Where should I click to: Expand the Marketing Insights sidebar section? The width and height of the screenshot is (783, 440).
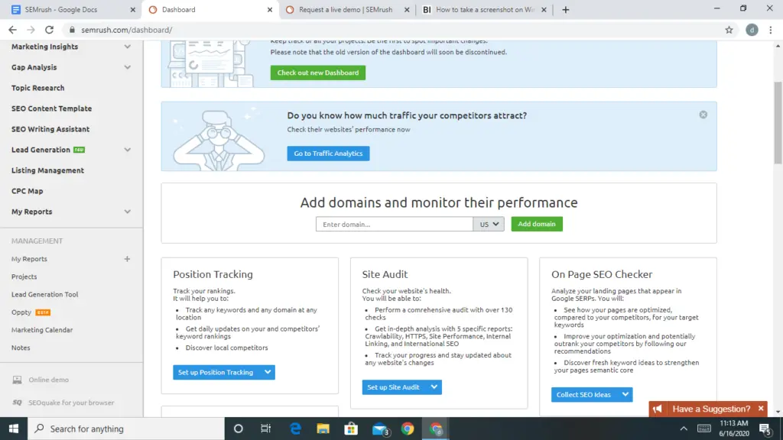coord(127,47)
